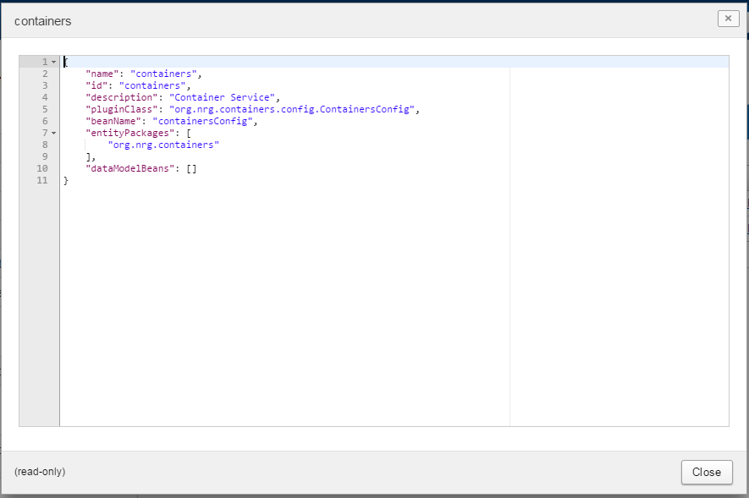Click the Close button in footer
The width and height of the screenshot is (749, 498).
[706, 472]
